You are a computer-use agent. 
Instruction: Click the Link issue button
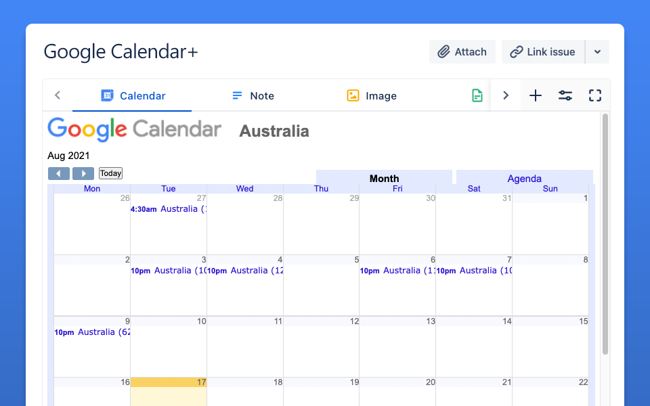click(x=543, y=52)
